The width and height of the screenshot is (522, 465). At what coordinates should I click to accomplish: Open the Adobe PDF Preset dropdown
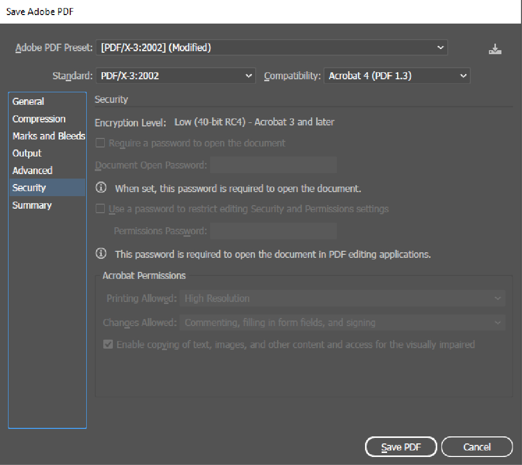tap(271, 48)
